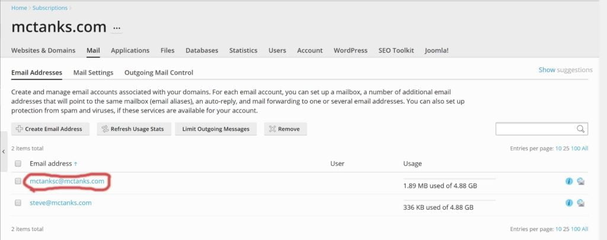Collapse the left sidebar arrow
The height and width of the screenshot is (240, 607).
tap(4, 152)
